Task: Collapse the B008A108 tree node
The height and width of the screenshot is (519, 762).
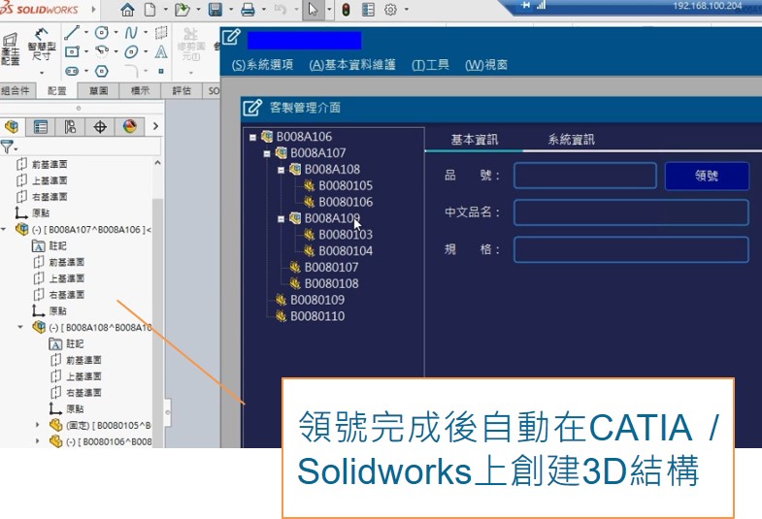Action: (281, 171)
